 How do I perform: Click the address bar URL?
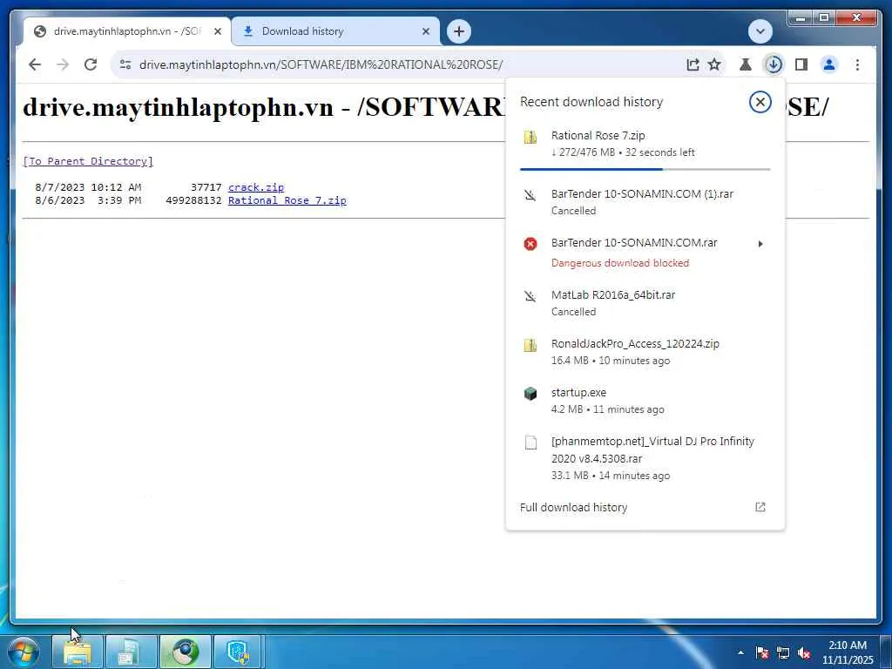click(321, 64)
